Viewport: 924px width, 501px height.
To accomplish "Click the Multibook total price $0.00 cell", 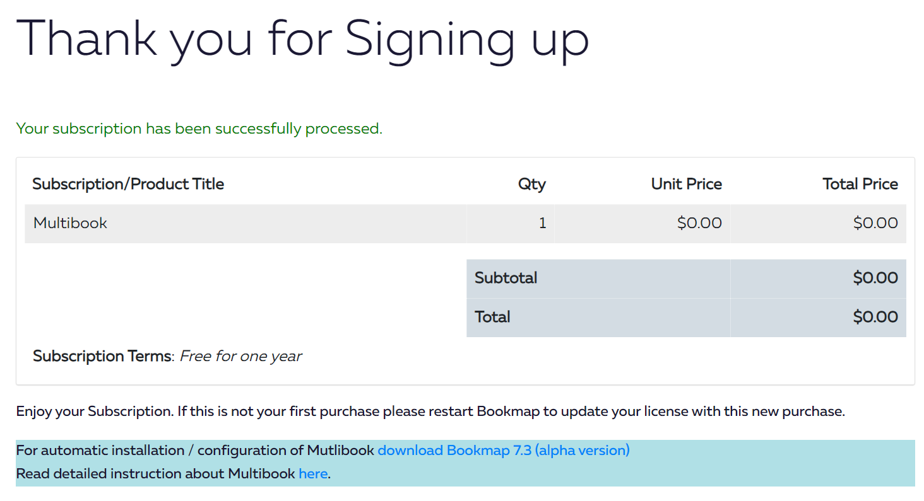I will [875, 223].
